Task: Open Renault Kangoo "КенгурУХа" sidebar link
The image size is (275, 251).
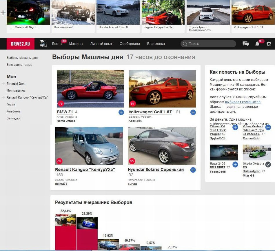Action: (x=27, y=97)
